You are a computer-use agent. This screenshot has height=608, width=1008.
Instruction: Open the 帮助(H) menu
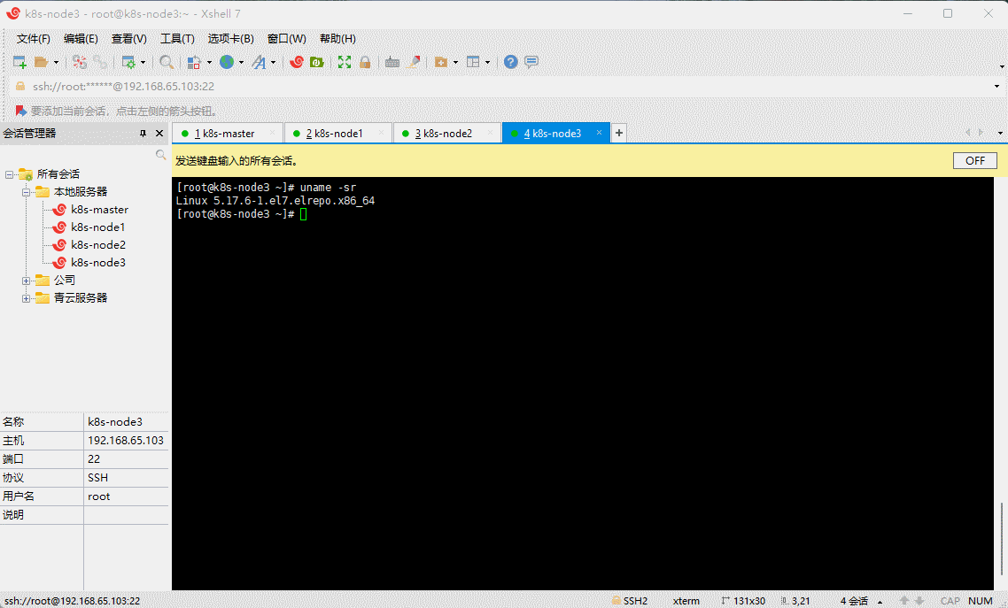[x=337, y=39]
